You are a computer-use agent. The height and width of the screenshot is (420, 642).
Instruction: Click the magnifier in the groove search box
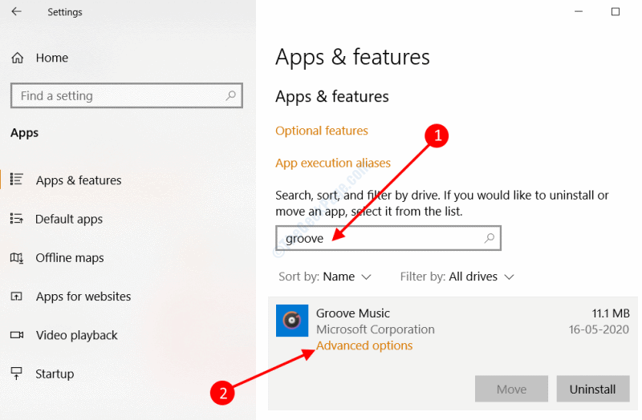(x=490, y=238)
